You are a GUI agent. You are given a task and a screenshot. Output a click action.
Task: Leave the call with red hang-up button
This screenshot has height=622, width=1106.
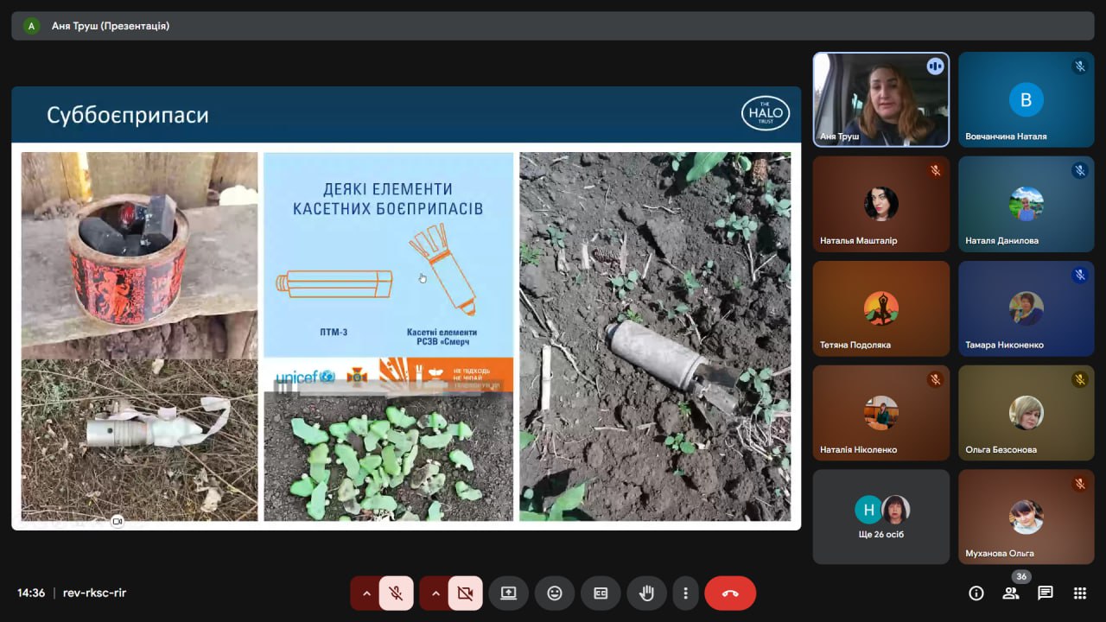pyautogui.click(x=730, y=593)
